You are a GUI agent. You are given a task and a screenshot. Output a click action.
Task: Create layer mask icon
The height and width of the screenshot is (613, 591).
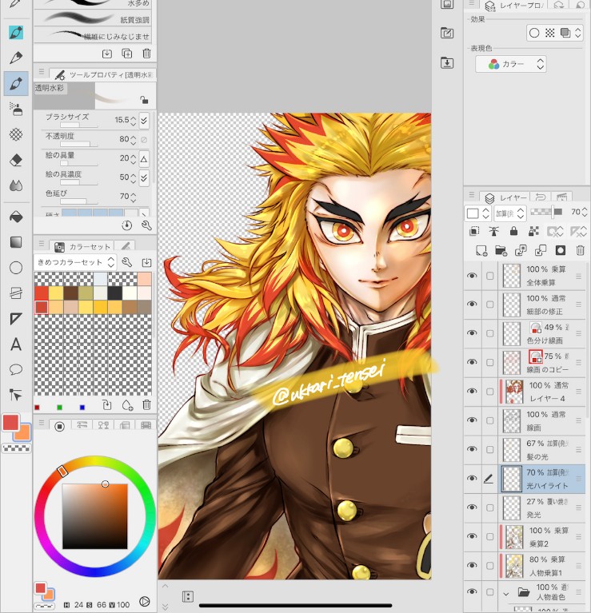click(561, 251)
